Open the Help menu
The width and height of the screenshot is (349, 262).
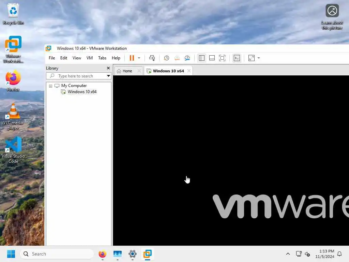(116, 58)
